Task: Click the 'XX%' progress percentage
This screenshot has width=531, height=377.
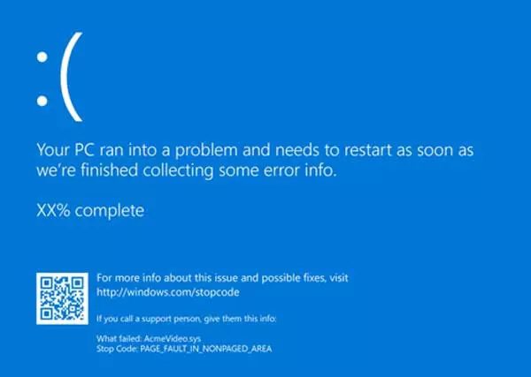Action: pos(53,210)
